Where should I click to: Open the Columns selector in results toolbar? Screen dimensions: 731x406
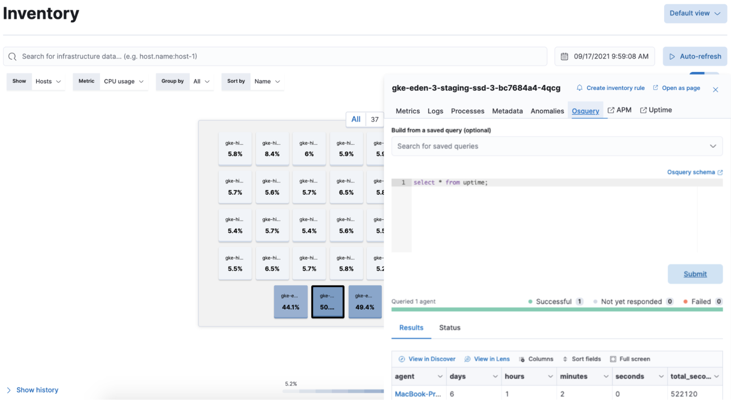[536, 359]
